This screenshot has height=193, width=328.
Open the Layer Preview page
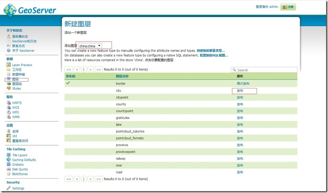coord(22,65)
